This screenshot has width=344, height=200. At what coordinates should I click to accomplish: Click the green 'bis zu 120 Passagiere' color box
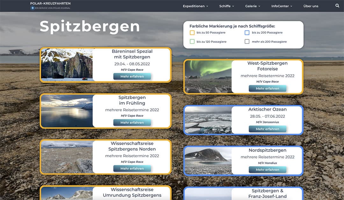(x=192, y=42)
